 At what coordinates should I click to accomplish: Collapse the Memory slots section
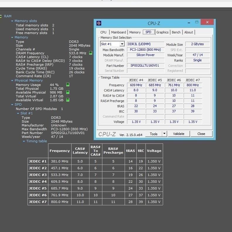12,21
